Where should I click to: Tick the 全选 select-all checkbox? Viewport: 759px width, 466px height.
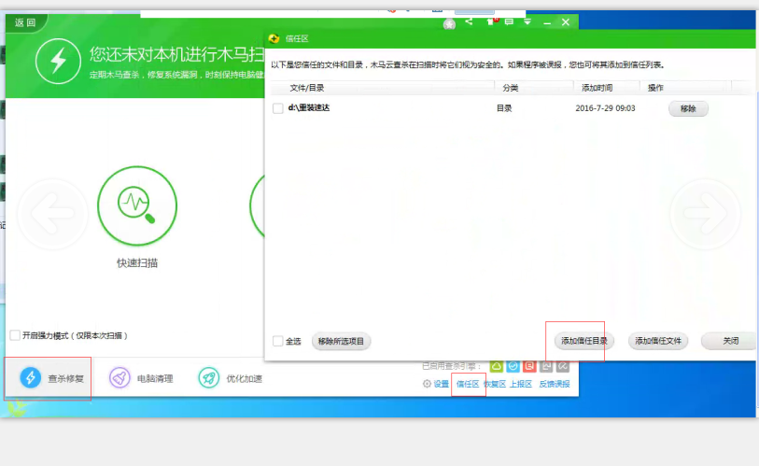click(x=277, y=341)
